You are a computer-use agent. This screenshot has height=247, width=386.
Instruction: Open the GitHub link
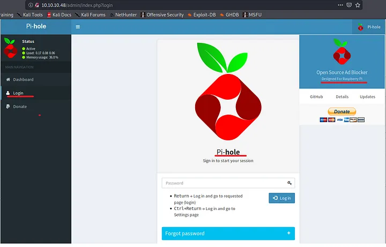click(316, 97)
